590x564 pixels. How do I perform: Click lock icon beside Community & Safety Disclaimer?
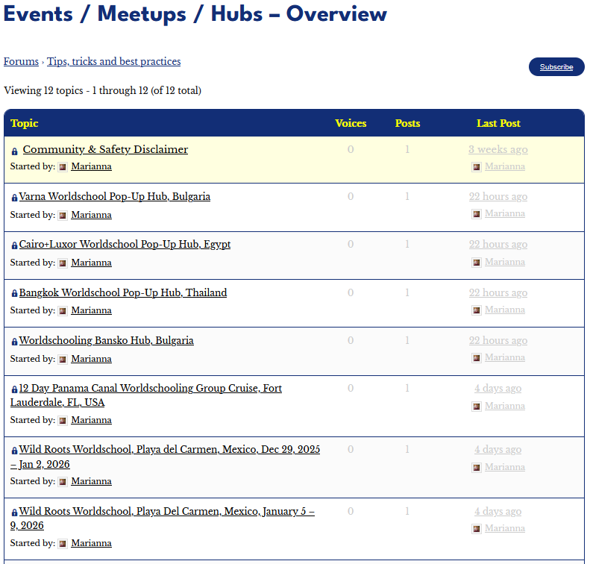point(14,151)
